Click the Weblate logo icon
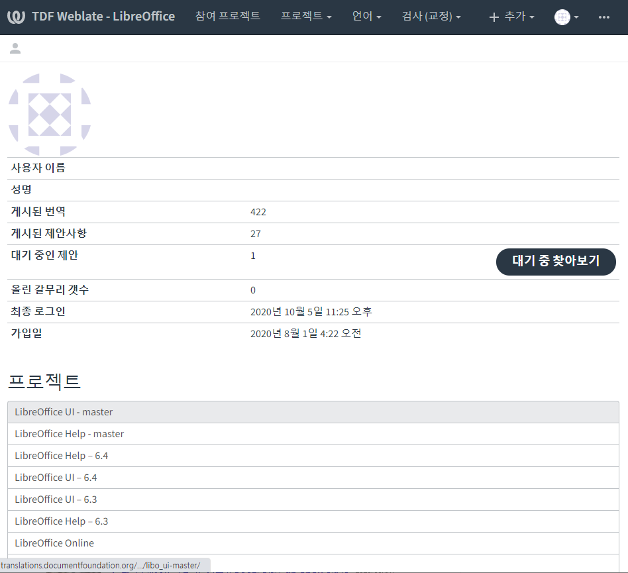Screen dimensions: 628x573 pos(17,17)
